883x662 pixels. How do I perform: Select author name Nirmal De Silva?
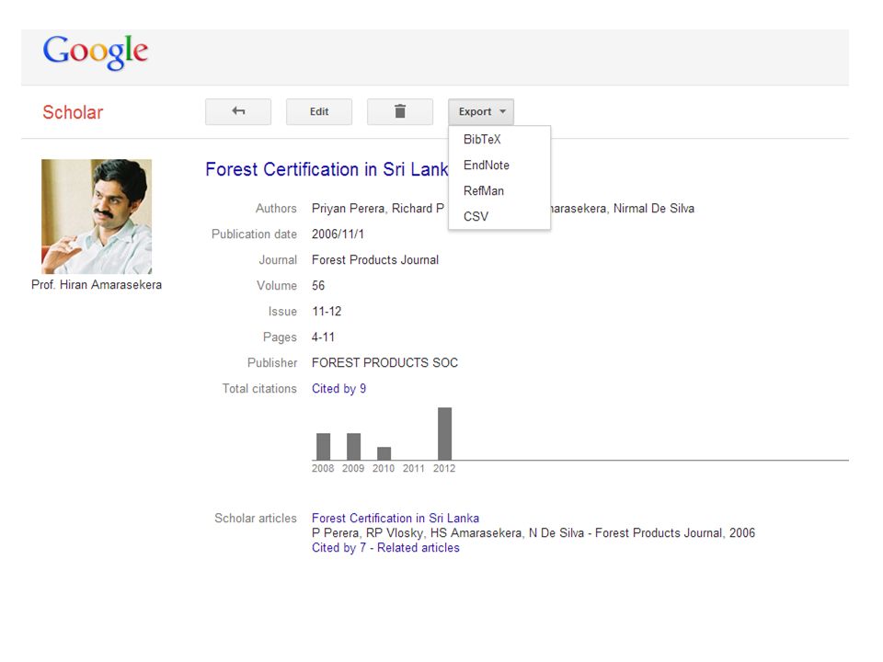tap(654, 209)
